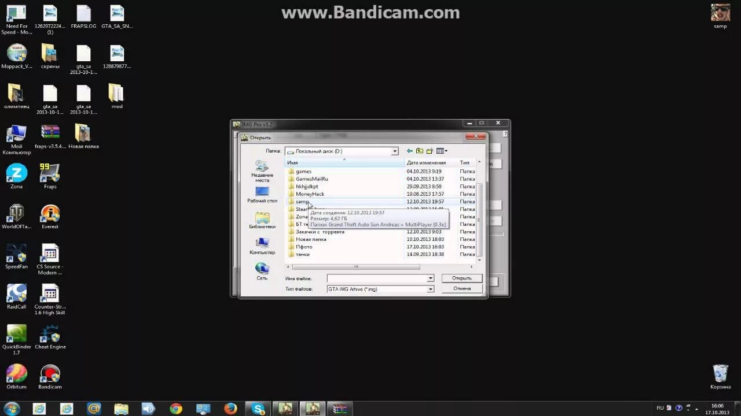The width and height of the screenshot is (741, 416).
Task: Select the Пфото folder
Action: (x=304, y=247)
